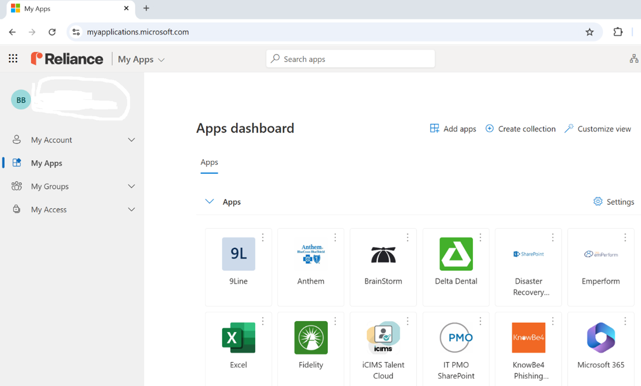
Task: Open more options for Emperform tile
Action: 625,237
